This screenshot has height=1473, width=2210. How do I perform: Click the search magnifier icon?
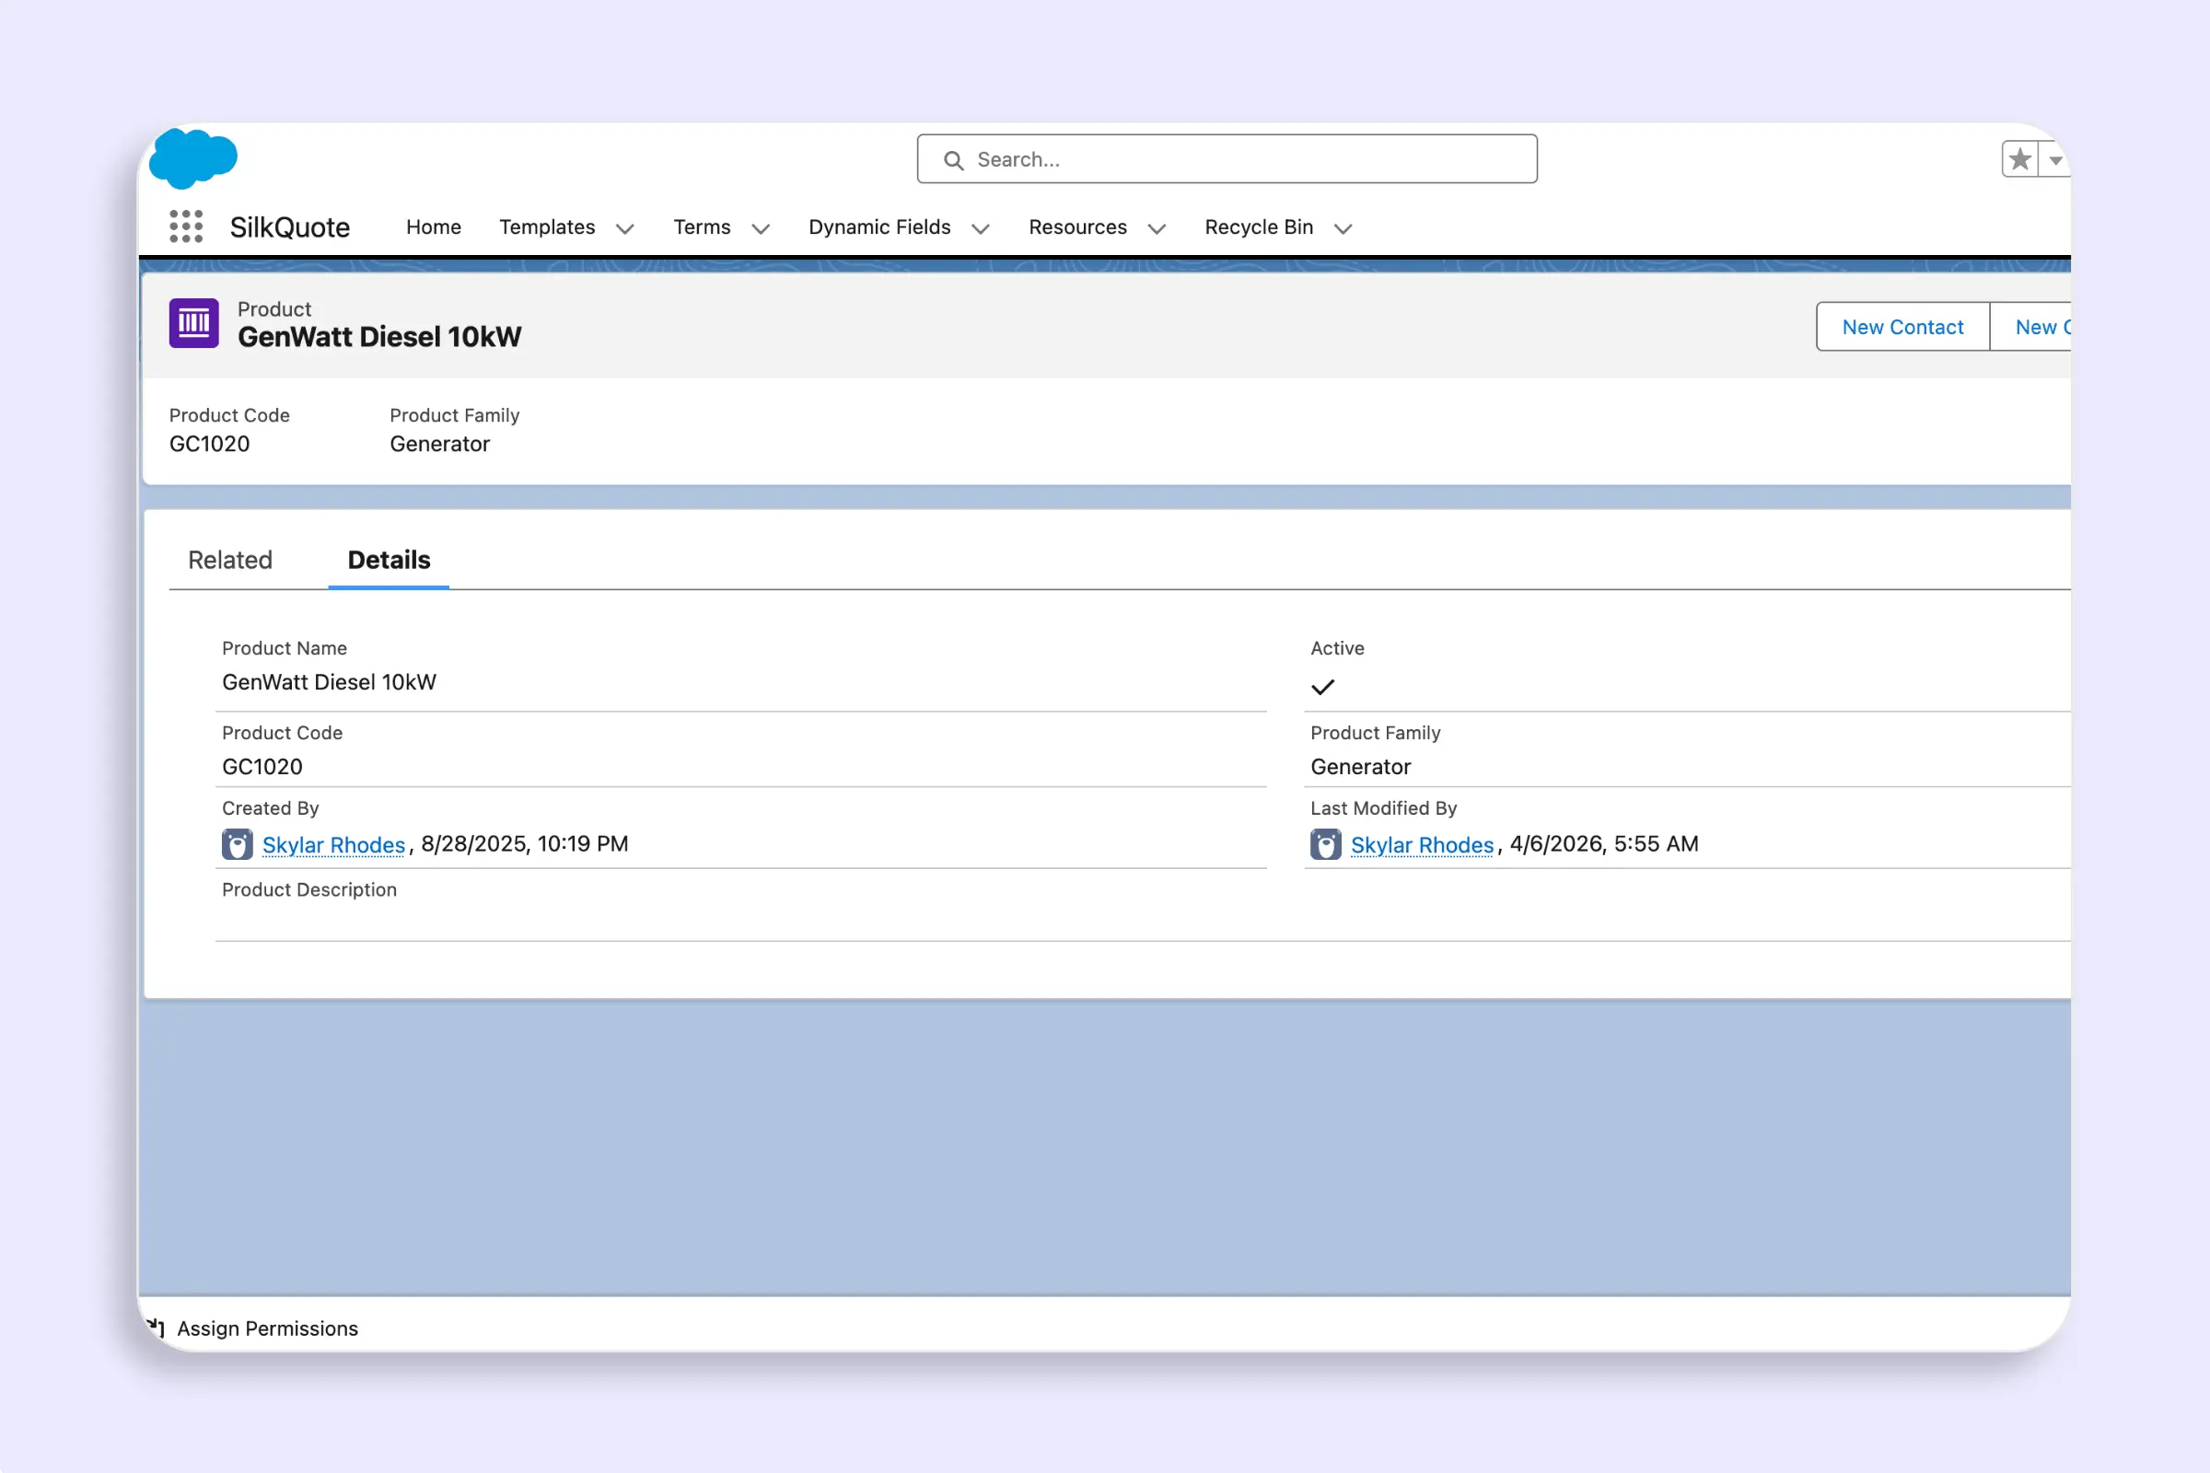pyautogui.click(x=954, y=160)
